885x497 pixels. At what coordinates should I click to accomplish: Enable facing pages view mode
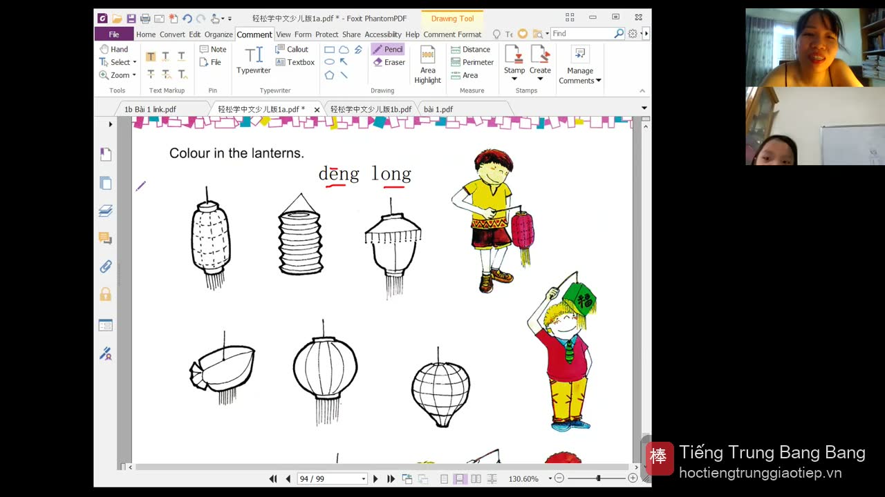[x=476, y=478]
